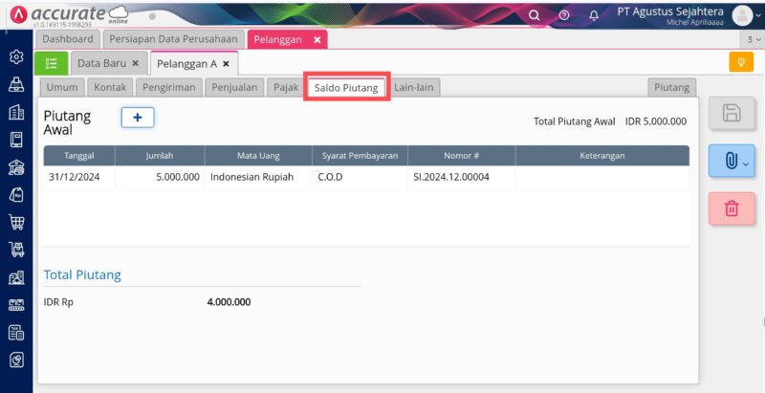Open the notifications bell icon
This screenshot has width=765, height=393.
pos(594,15)
